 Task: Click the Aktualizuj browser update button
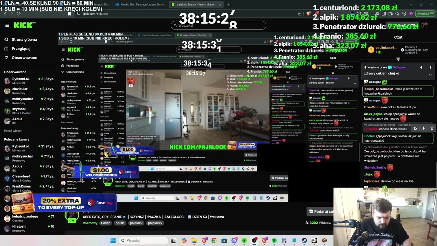click(x=425, y=14)
